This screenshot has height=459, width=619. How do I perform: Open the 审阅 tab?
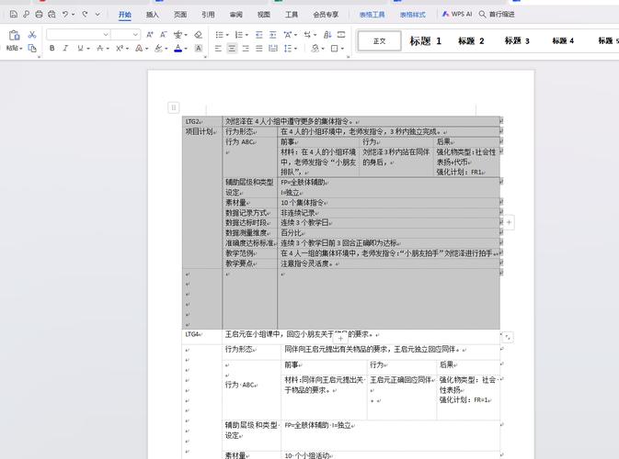pos(236,14)
